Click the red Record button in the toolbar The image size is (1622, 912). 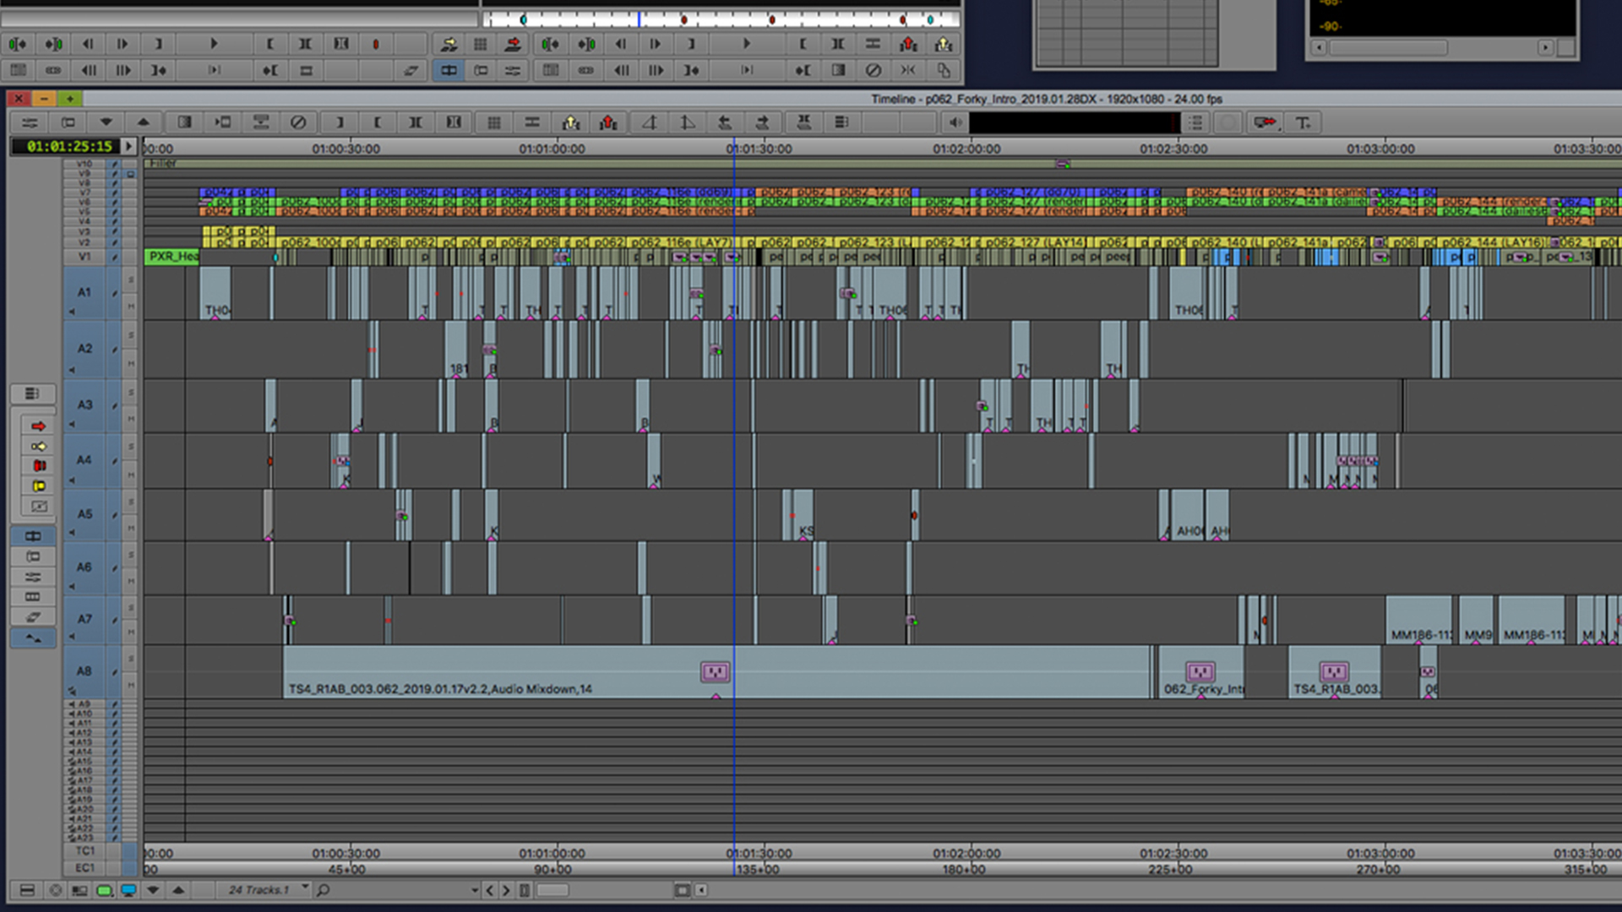[x=375, y=44]
